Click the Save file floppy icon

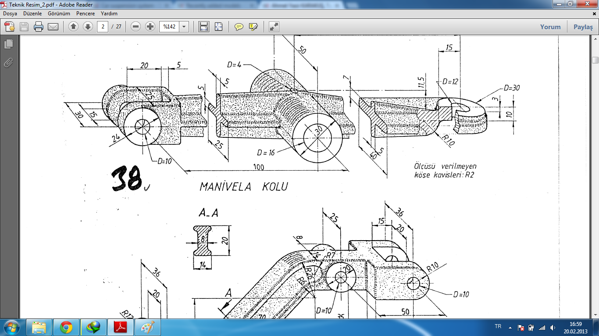tap(24, 27)
